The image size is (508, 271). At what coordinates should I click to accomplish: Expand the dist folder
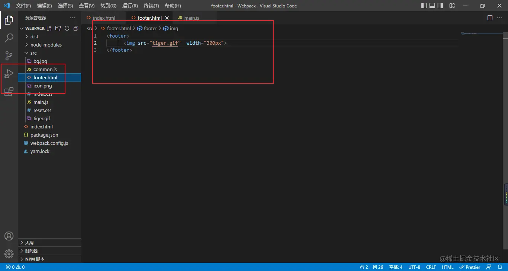pyautogui.click(x=26, y=36)
